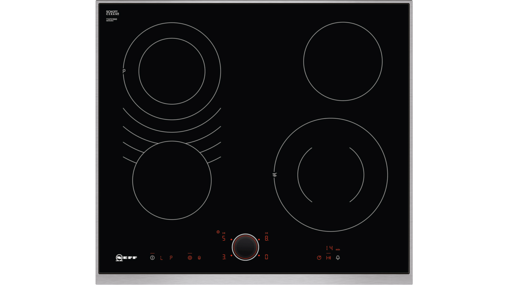
Task: Tap the NEFF brand logo
Action: (126, 258)
